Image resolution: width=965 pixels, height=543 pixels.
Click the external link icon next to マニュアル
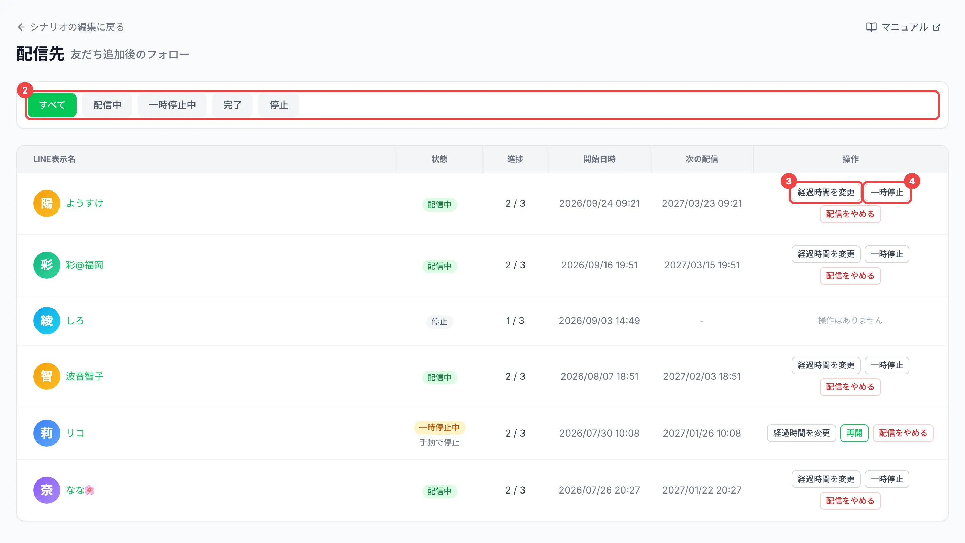pos(936,27)
